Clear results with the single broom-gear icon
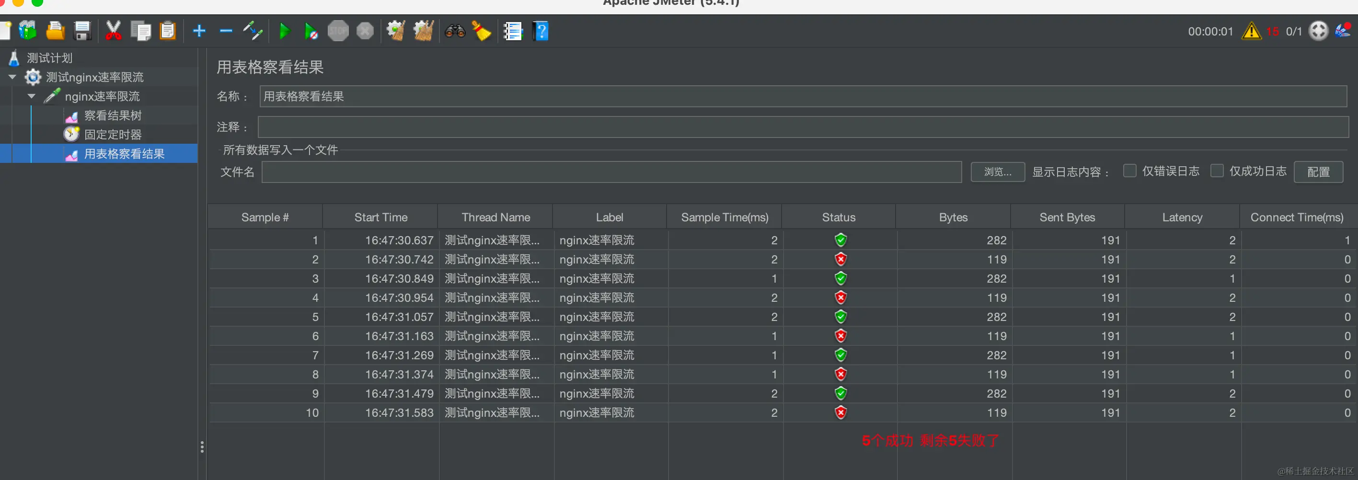The image size is (1358, 480). point(395,31)
